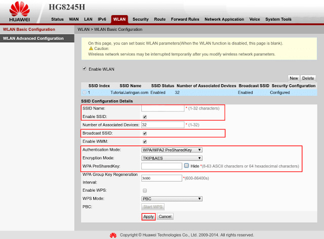Select the TutorialJaringan.com SSID name cell

click(x=130, y=92)
